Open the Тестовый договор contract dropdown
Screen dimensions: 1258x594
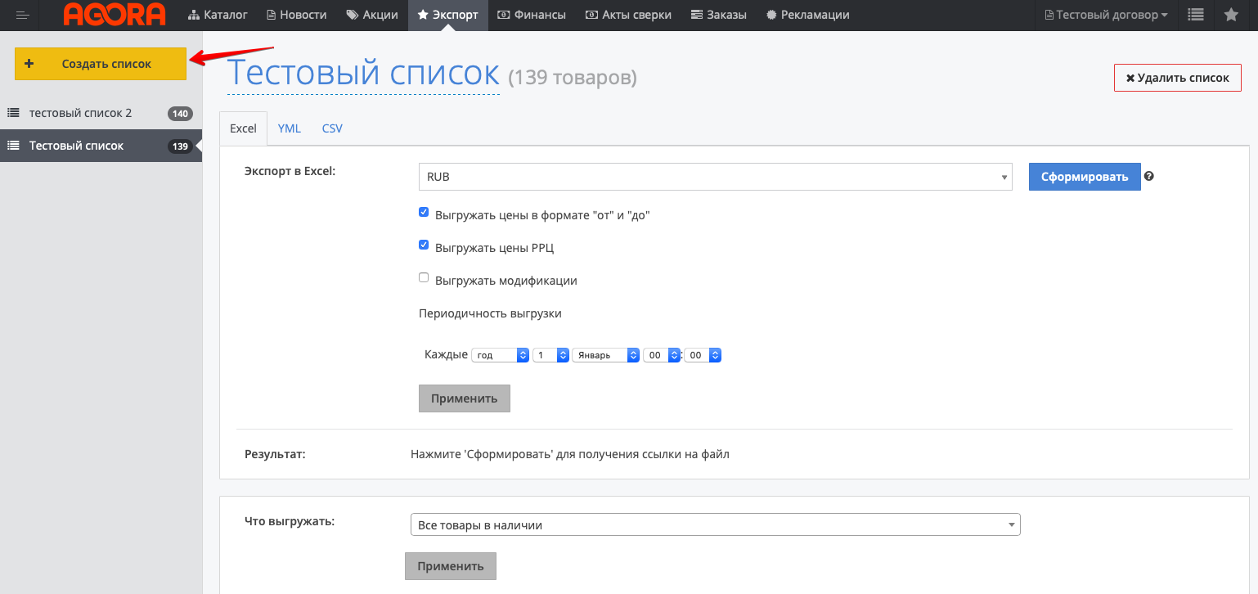(x=1106, y=15)
